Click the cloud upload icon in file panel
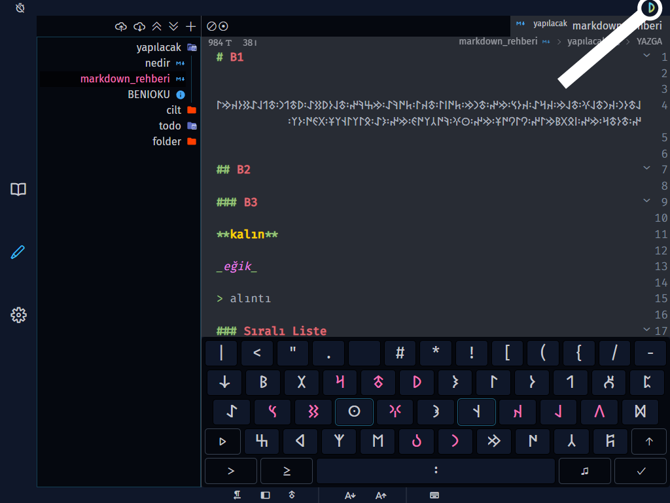Viewport: 670px width, 503px height. click(120, 27)
